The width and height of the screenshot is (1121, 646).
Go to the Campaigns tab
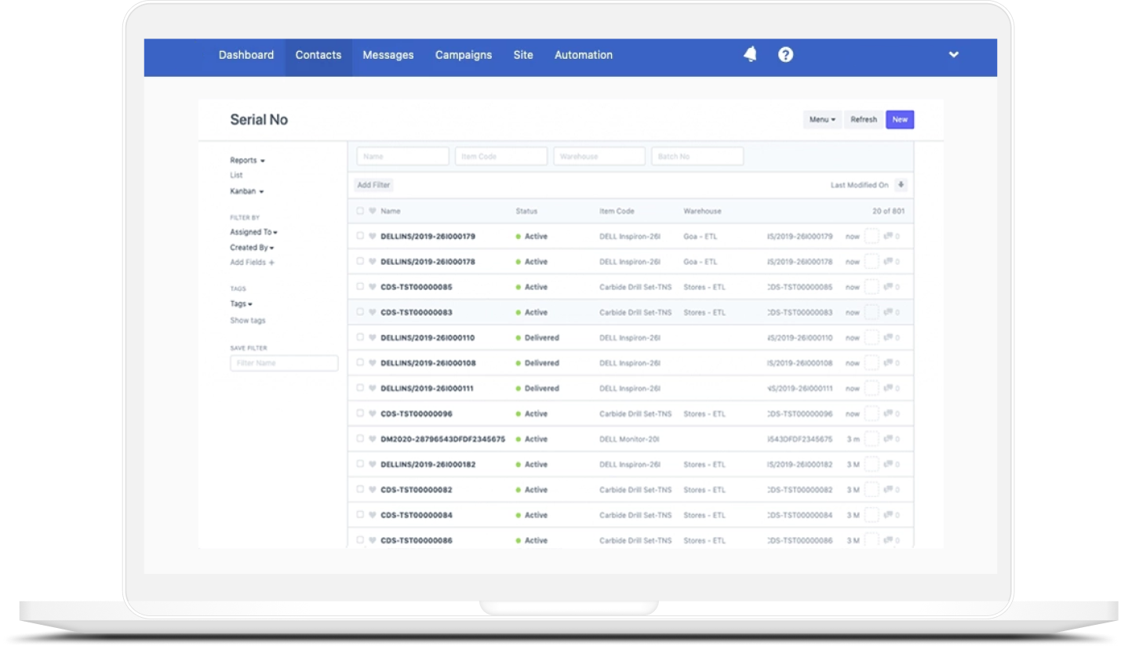click(464, 55)
